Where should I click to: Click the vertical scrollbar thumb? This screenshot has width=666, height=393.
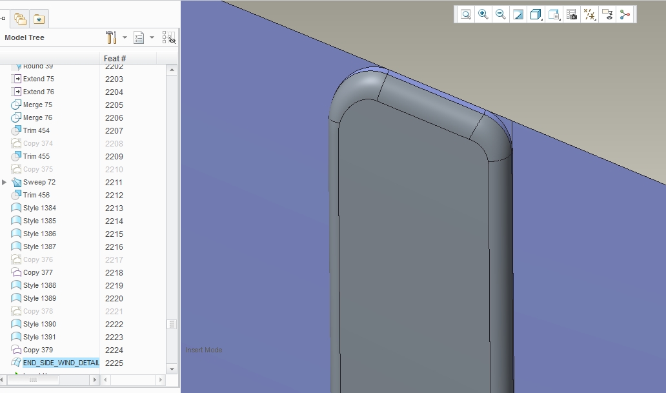tap(172, 324)
